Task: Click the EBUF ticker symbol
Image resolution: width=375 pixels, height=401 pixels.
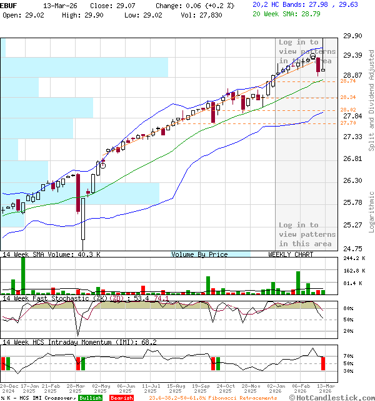Action: [x=8, y=4]
